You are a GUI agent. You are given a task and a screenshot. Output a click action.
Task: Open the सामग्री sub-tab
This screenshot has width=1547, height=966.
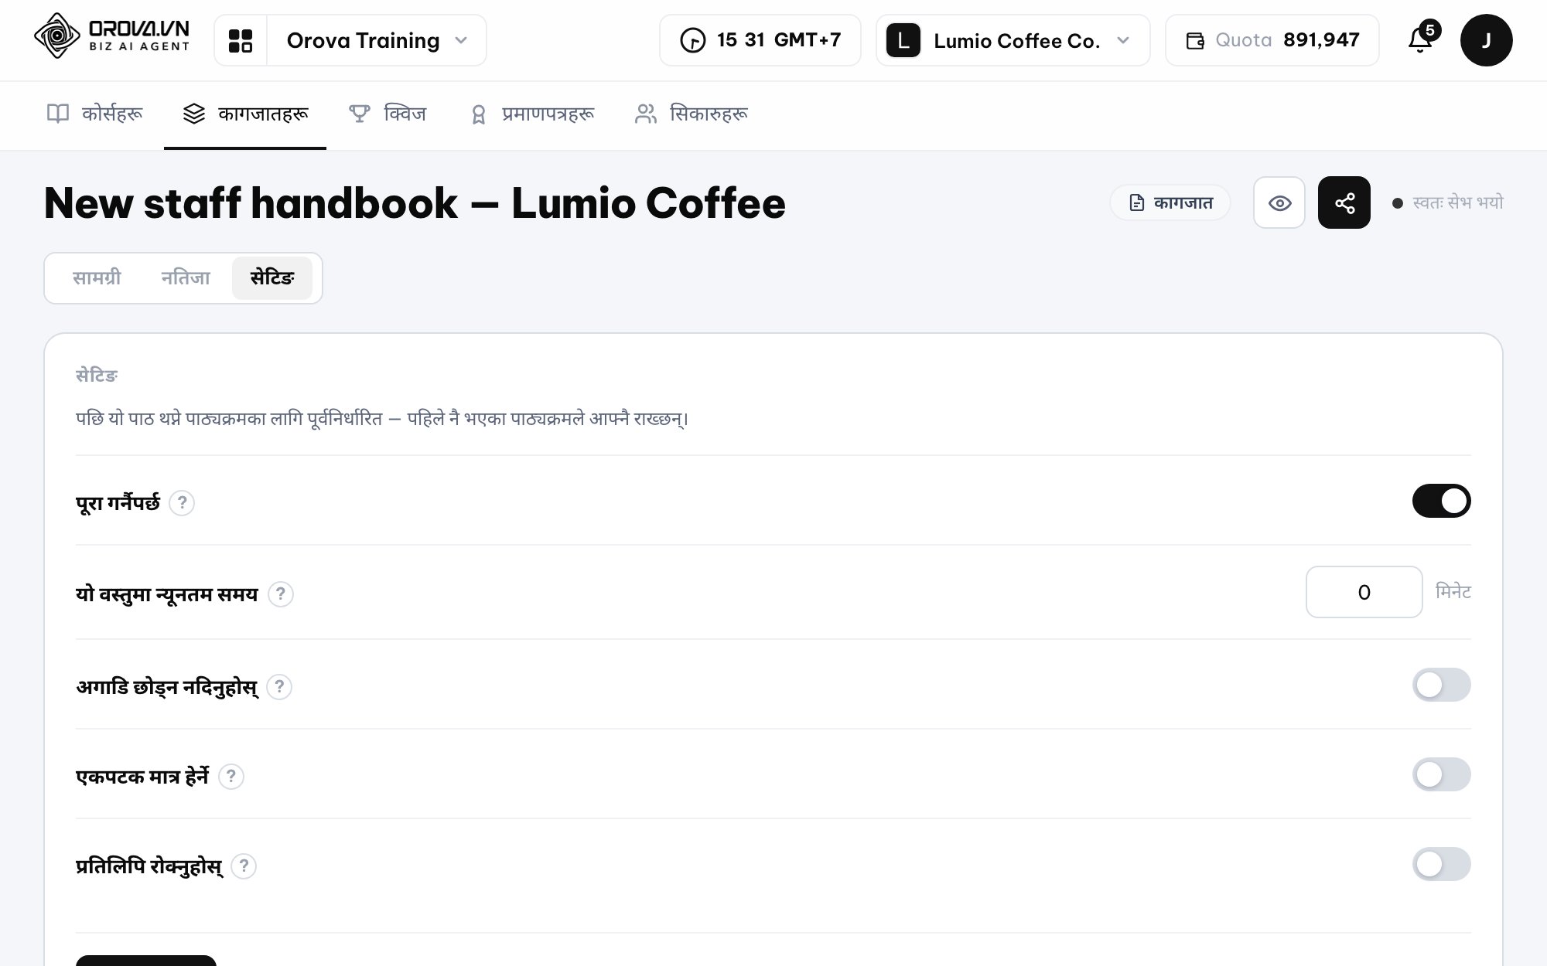97,278
